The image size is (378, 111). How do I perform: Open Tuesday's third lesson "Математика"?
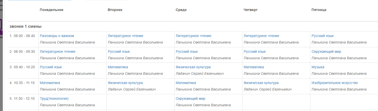point(118,67)
